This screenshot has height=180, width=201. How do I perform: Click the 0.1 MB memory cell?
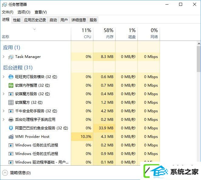tap(104, 162)
